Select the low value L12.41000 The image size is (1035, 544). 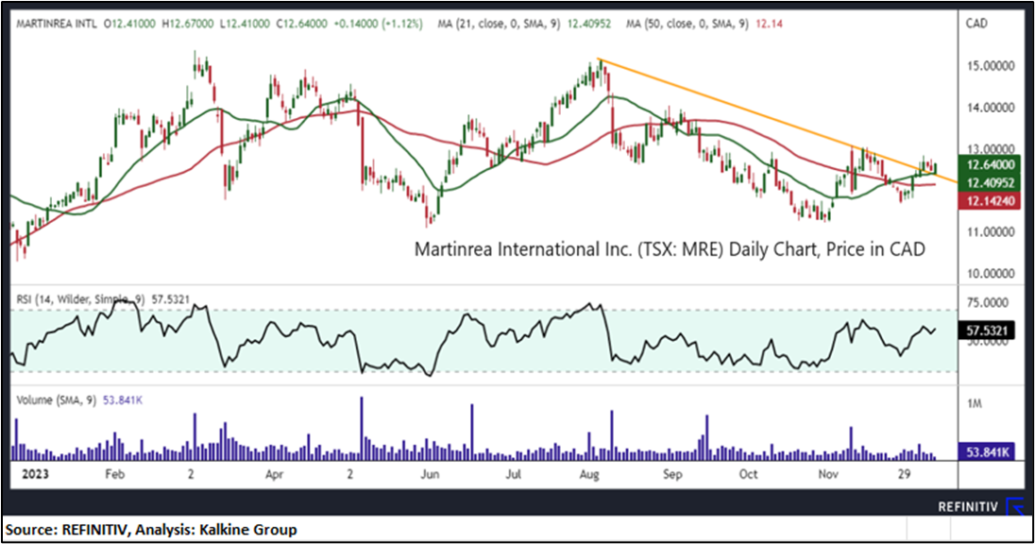point(245,24)
